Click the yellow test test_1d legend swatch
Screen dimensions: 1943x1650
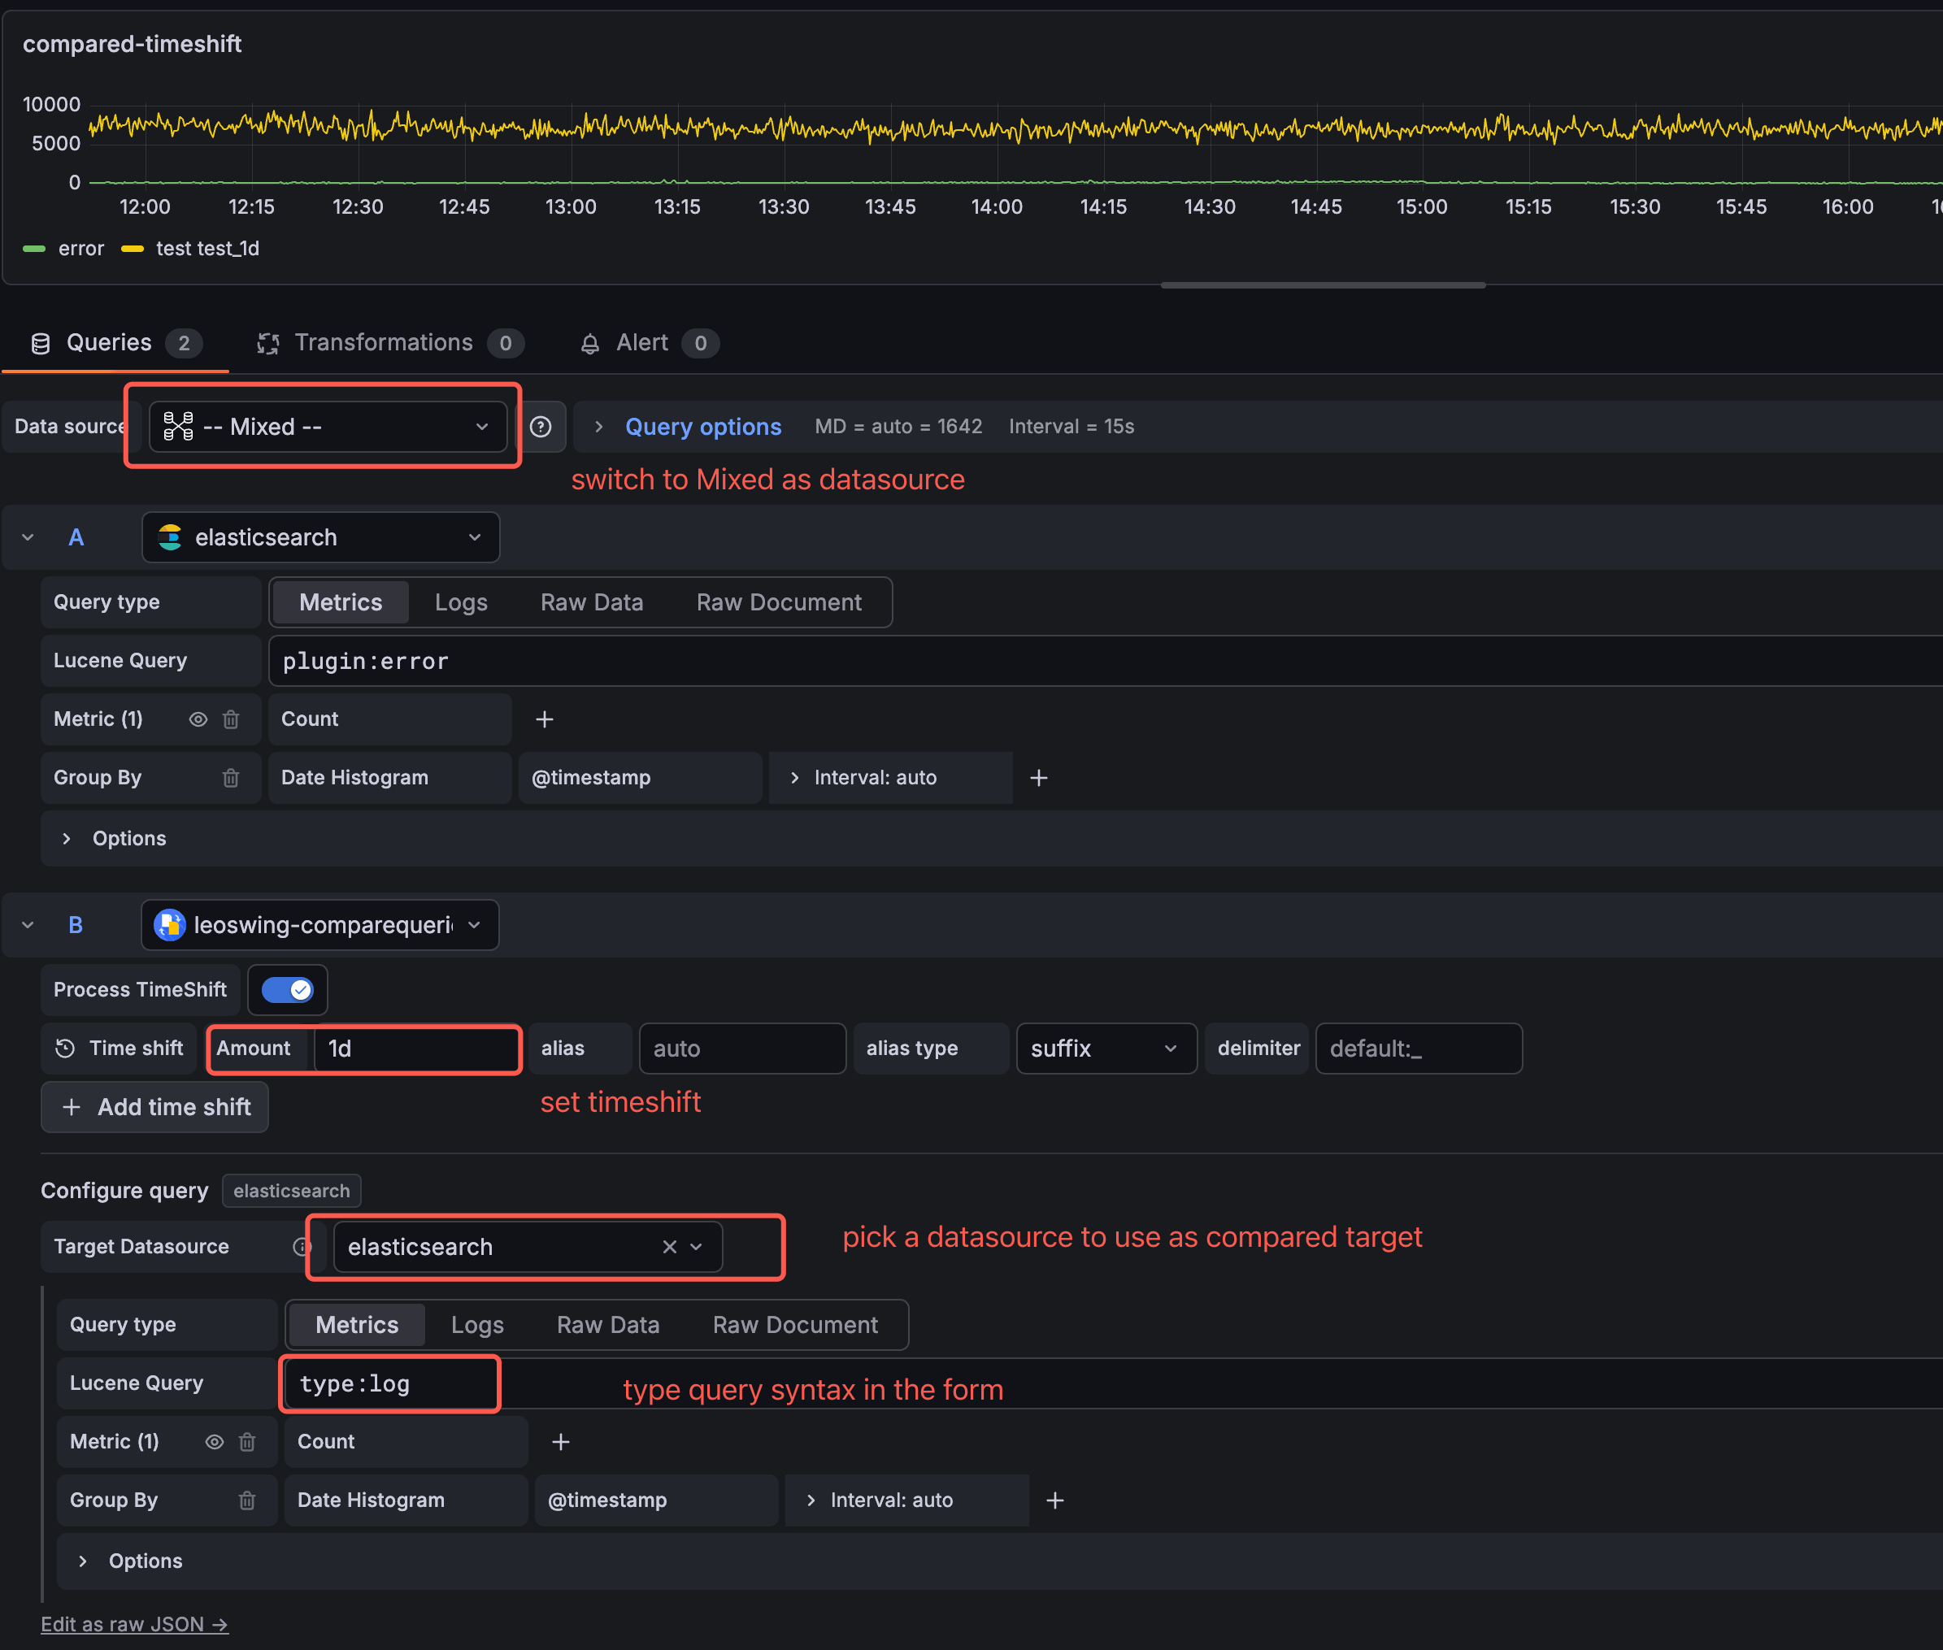point(132,249)
